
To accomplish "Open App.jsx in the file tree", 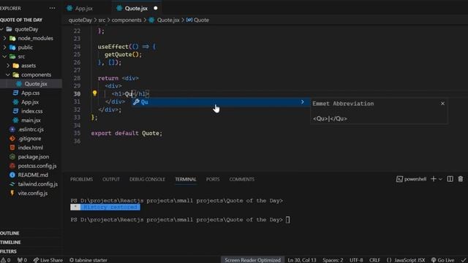I will 31,102.
